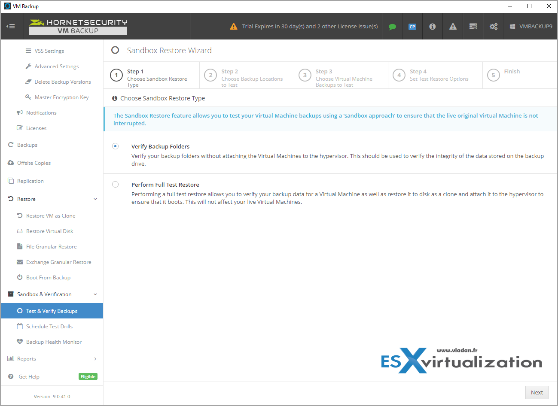
Task: Open the blue CP control panel icon
Action: [x=412, y=27]
